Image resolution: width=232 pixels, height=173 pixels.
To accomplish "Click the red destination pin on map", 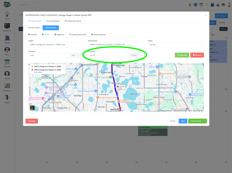I will point(120,109).
